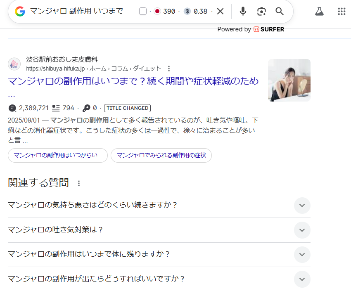This screenshot has width=351, height=291.
Task: Click the SURFER branding link
Action: point(269,29)
